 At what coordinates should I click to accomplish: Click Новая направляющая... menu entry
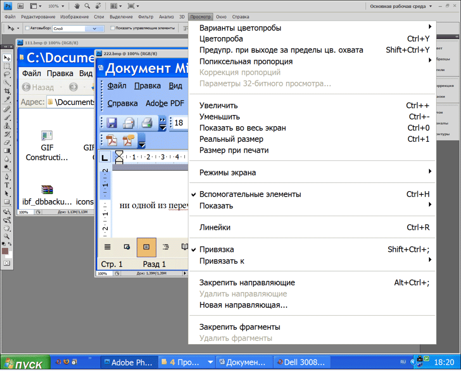[x=243, y=305]
